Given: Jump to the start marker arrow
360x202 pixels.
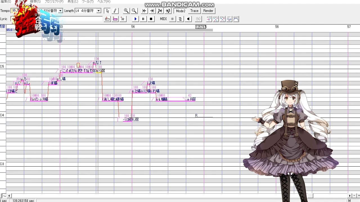Looking at the screenshot, I should (x=144, y=11).
